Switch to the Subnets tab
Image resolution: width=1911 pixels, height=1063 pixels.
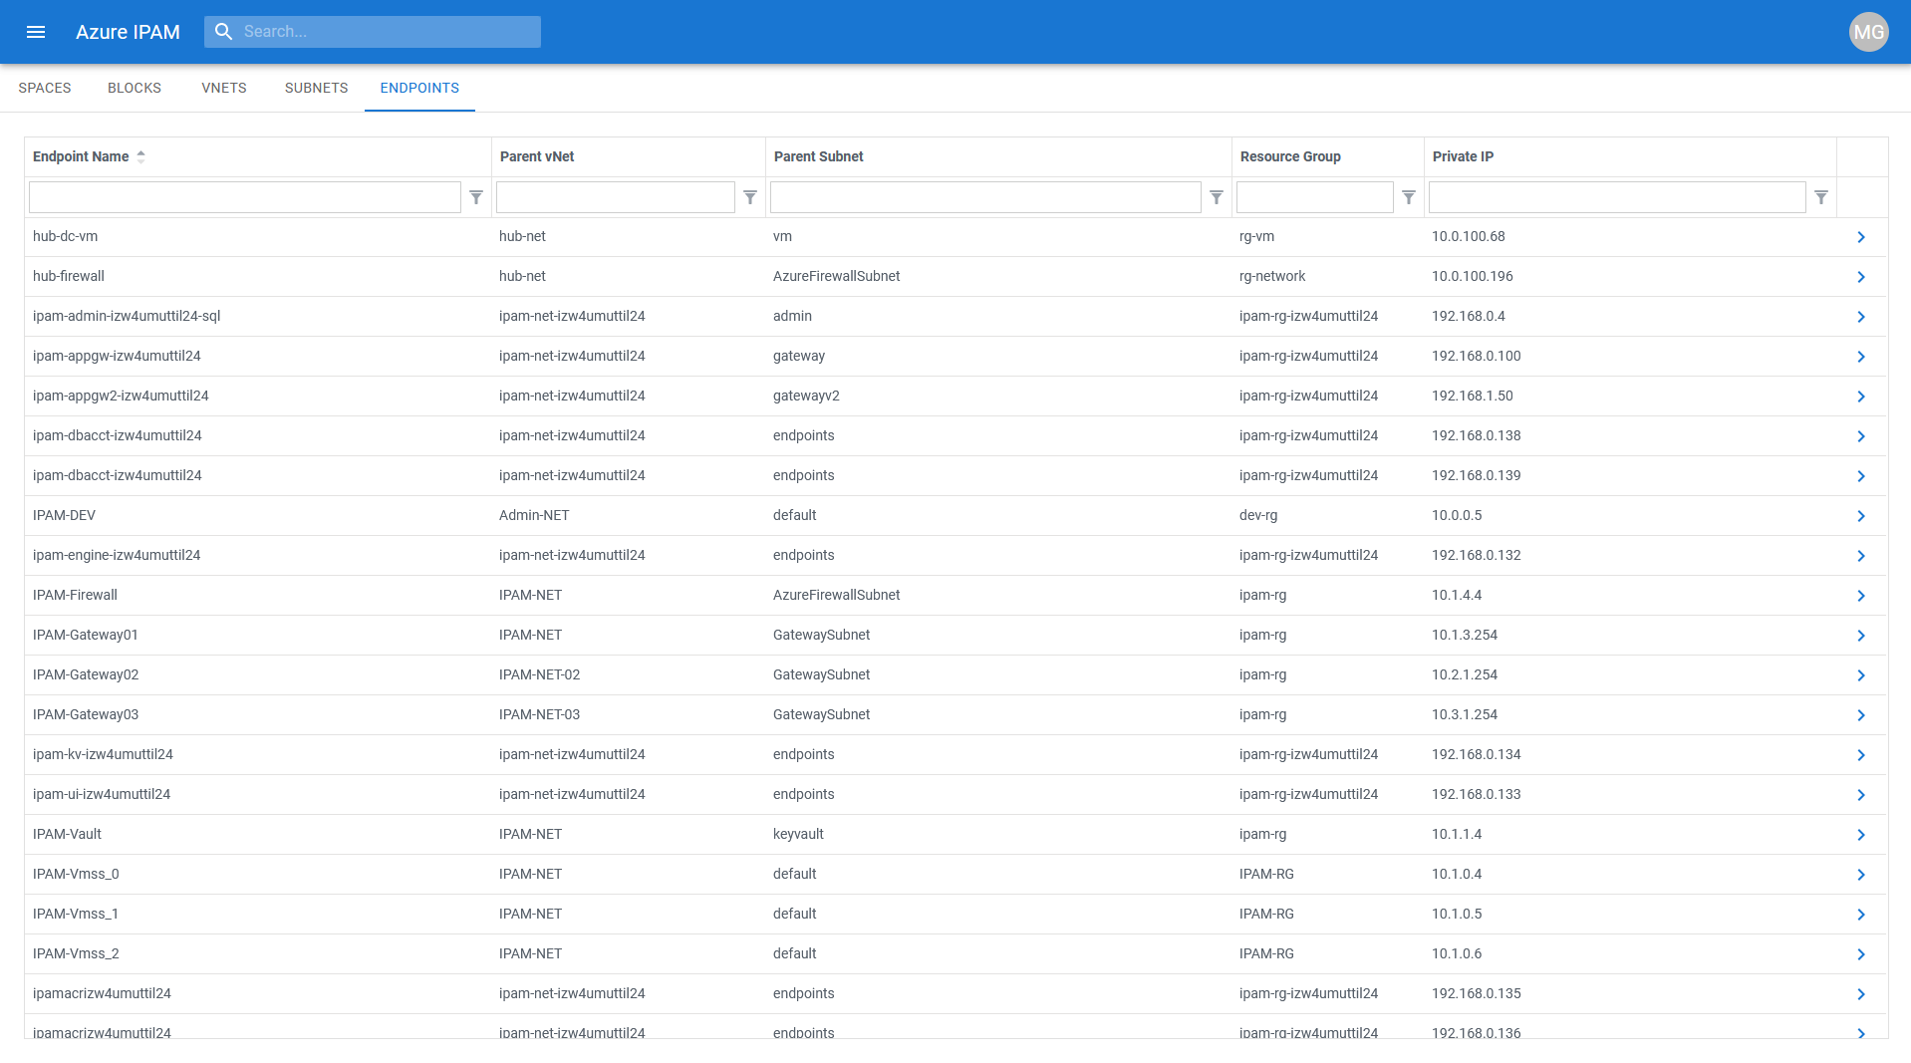click(x=316, y=88)
